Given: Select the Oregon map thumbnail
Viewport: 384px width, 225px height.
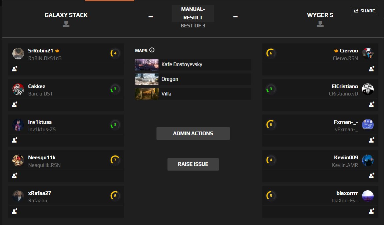Looking at the screenshot, I should [x=147, y=79].
